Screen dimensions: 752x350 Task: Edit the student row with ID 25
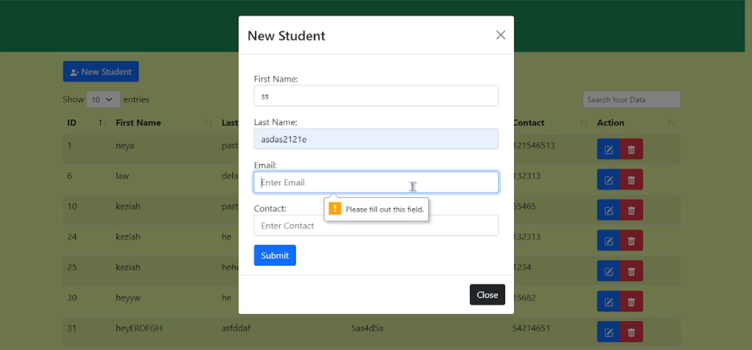[609, 271]
